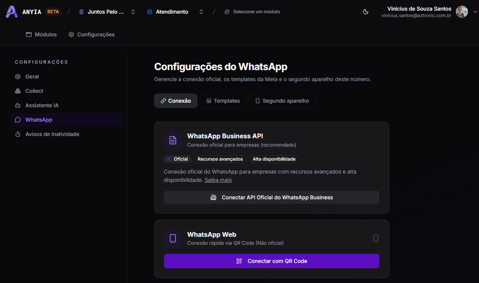Click the Oficial badge
The image size is (479, 283).
click(177, 159)
